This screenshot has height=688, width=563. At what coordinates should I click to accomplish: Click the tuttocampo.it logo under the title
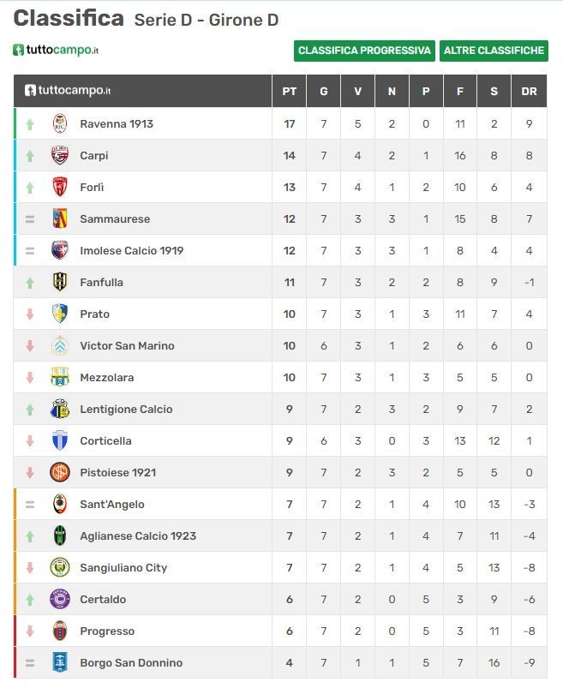56,50
